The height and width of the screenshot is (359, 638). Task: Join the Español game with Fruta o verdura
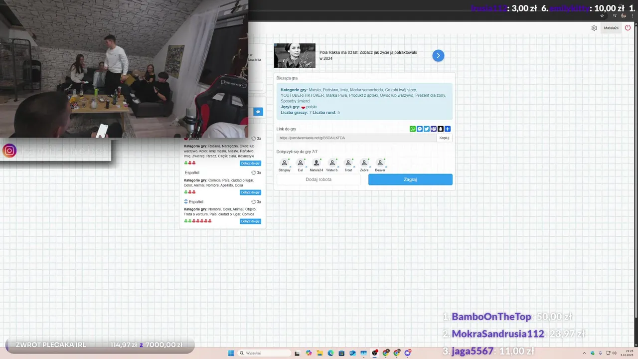pyautogui.click(x=250, y=221)
